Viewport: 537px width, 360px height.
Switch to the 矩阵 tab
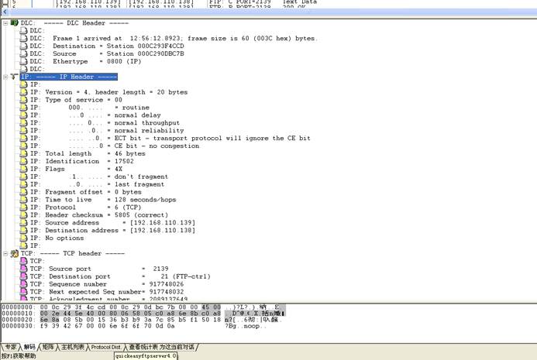48,347
